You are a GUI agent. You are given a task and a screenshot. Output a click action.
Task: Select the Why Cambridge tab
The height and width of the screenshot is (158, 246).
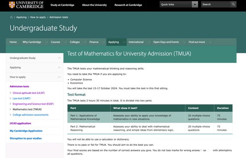coord(32,42)
